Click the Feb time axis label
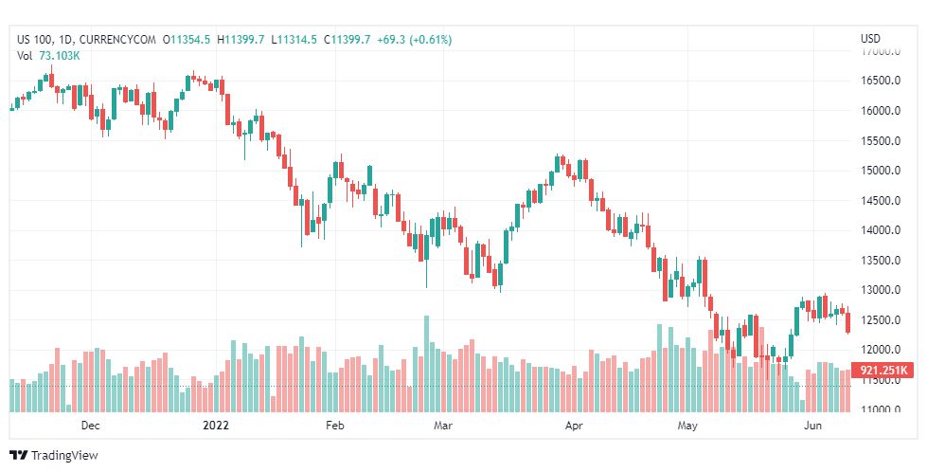The width and height of the screenshot is (927, 472). click(334, 426)
